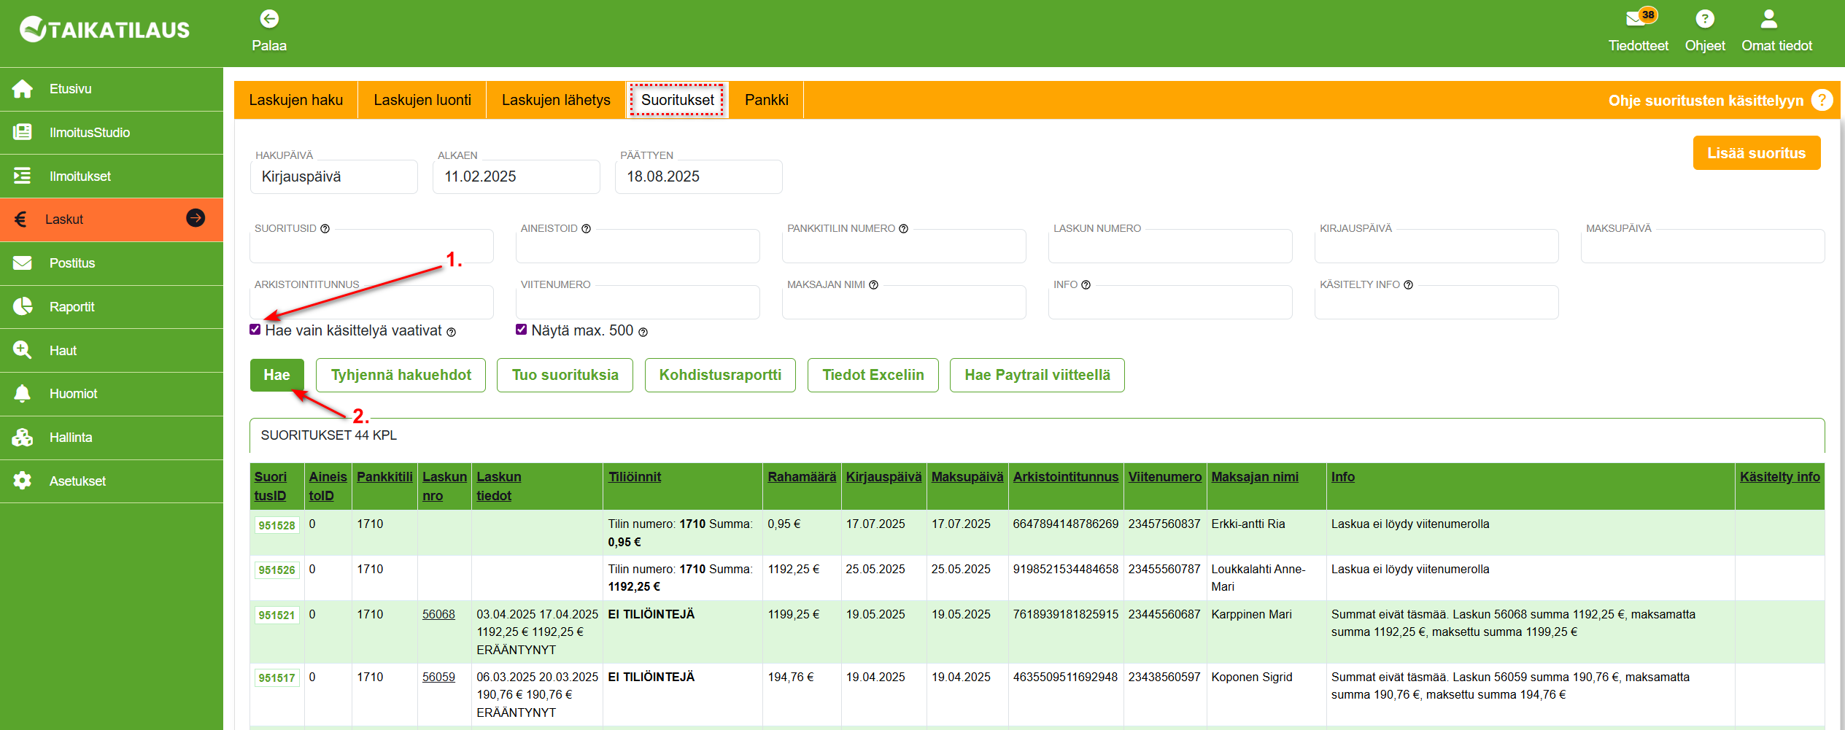This screenshot has height=730, width=1845.
Task: Switch to the Pankki tab
Action: point(766,100)
